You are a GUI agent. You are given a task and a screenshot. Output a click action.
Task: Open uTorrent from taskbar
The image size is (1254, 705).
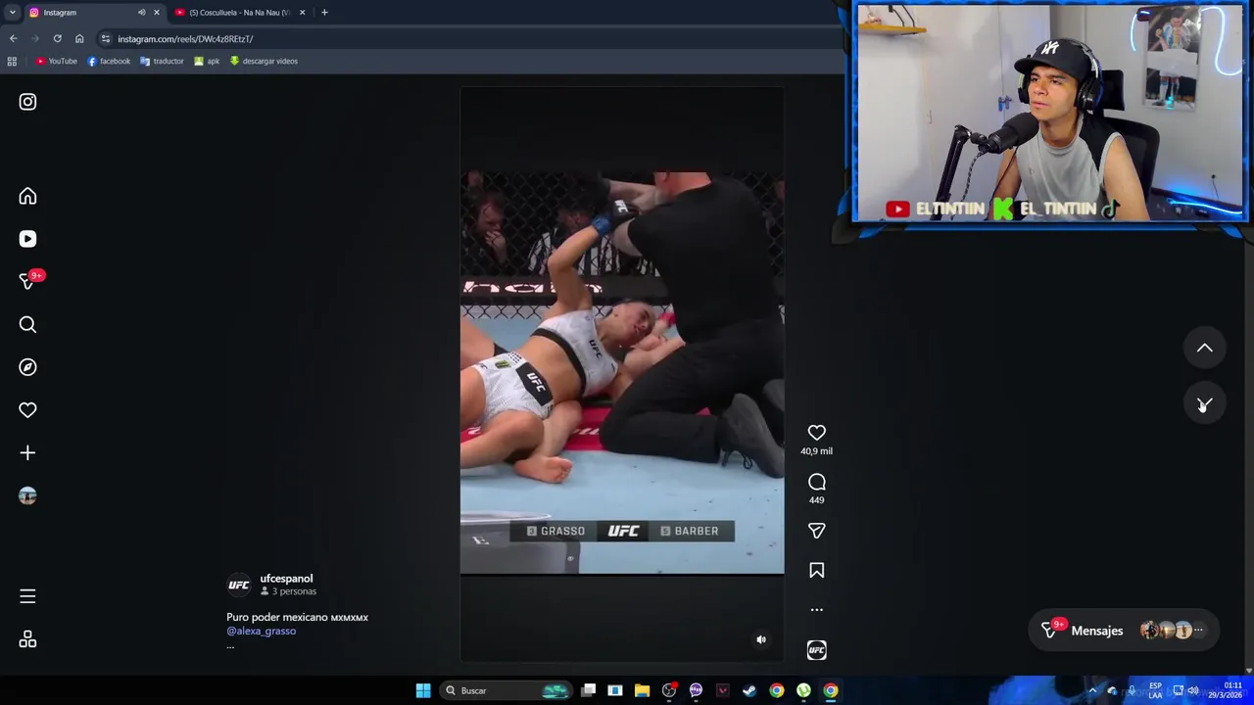[x=803, y=690]
